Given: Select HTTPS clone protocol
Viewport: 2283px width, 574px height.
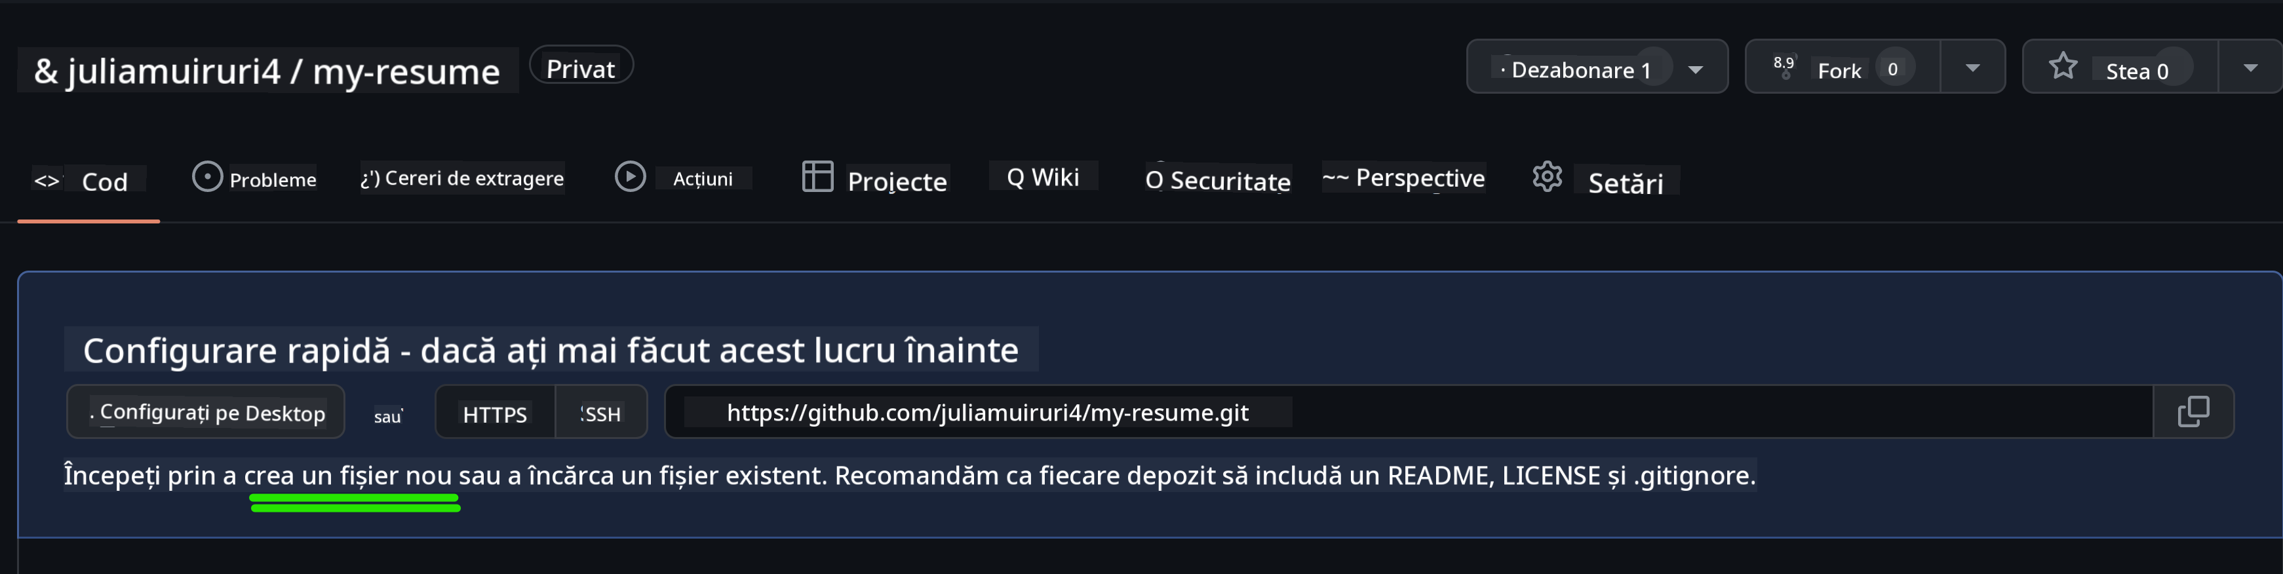Looking at the screenshot, I should point(494,412).
